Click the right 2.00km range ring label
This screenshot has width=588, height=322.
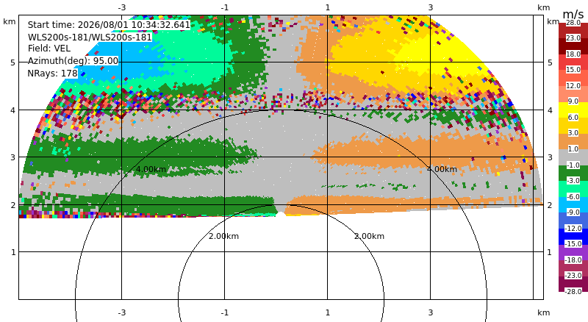[370, 236]
